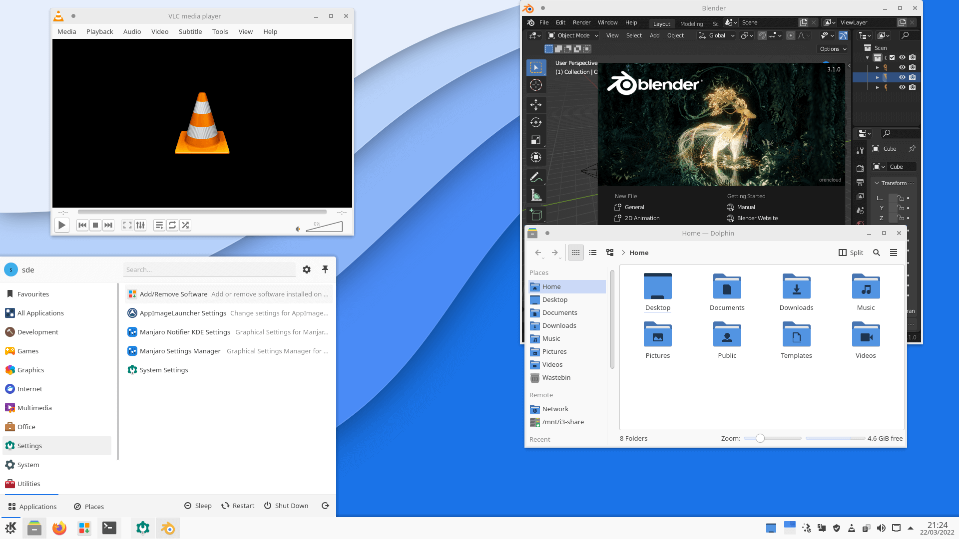The width and height of the screenshot is (959, 539).
Task: Disable render for the Scene Collection row
Action: (913, 57)
